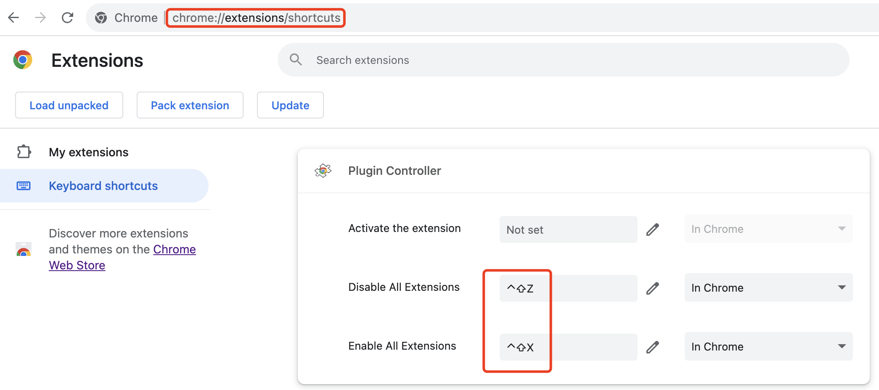Viewport: 879px width, 390px height.
Task: Reload the page with the refresh icon
Action: (67, 18)
